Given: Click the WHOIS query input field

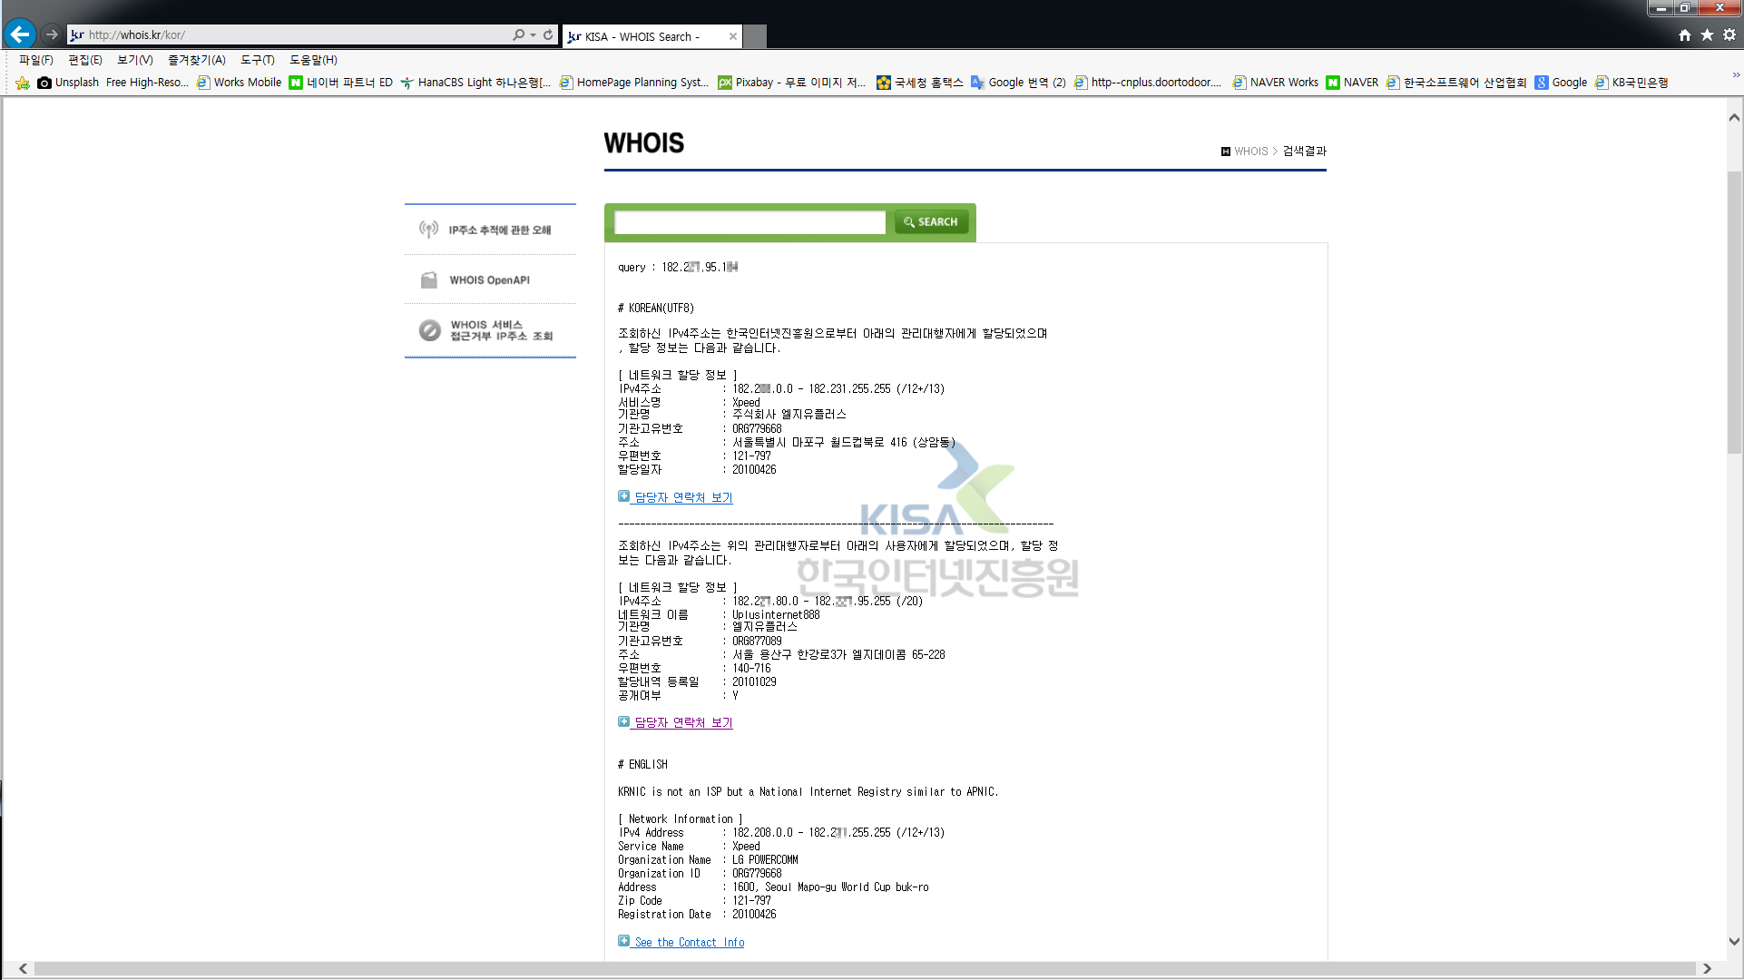Looking at the screenshot, I should (750, 222).
